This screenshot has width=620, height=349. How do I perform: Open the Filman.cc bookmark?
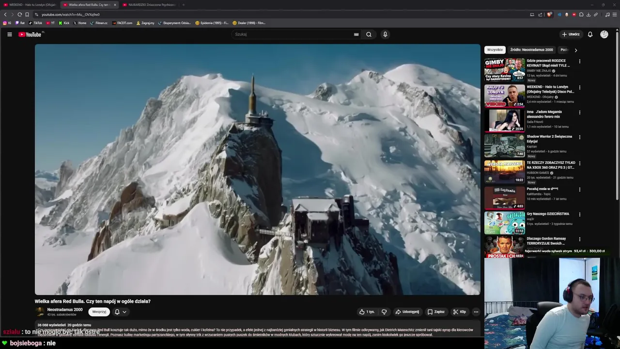[x=99, y=23]
